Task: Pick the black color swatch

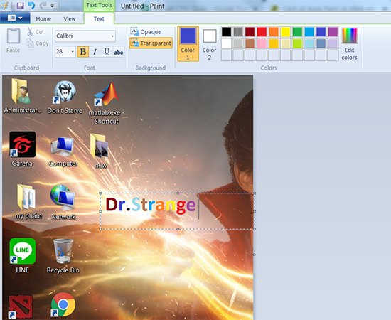Action: point(226,32)
